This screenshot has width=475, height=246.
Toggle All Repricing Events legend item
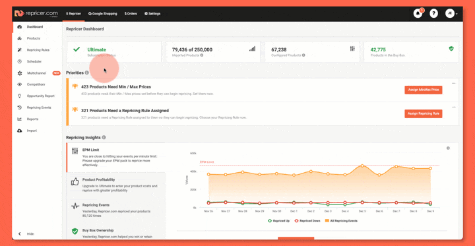[341, 221]
